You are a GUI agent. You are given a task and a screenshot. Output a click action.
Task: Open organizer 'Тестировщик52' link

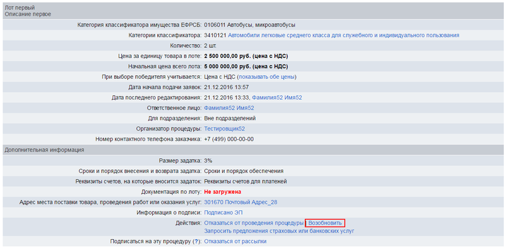click(225, 129)
